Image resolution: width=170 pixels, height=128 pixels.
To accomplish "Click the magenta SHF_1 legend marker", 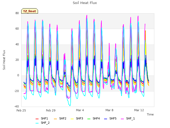I will pyautogui.click(x=122, y=119).
